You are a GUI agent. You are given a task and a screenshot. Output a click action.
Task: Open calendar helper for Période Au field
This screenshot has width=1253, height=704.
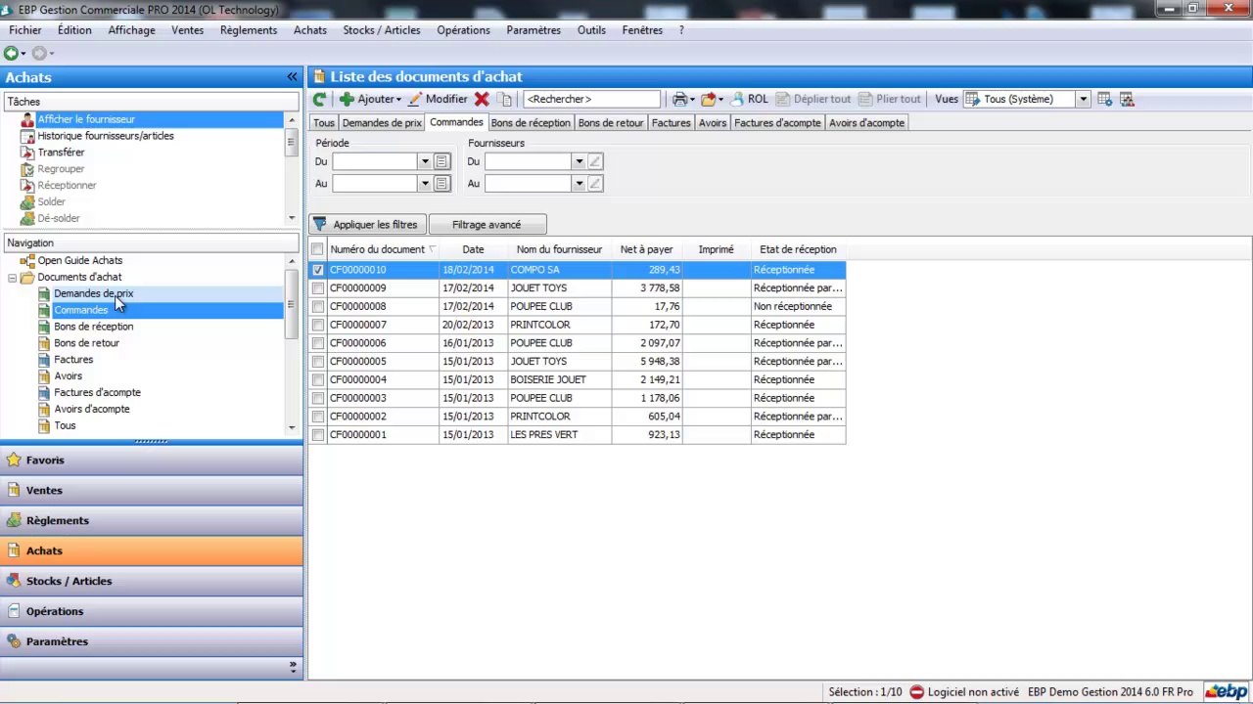441,183
